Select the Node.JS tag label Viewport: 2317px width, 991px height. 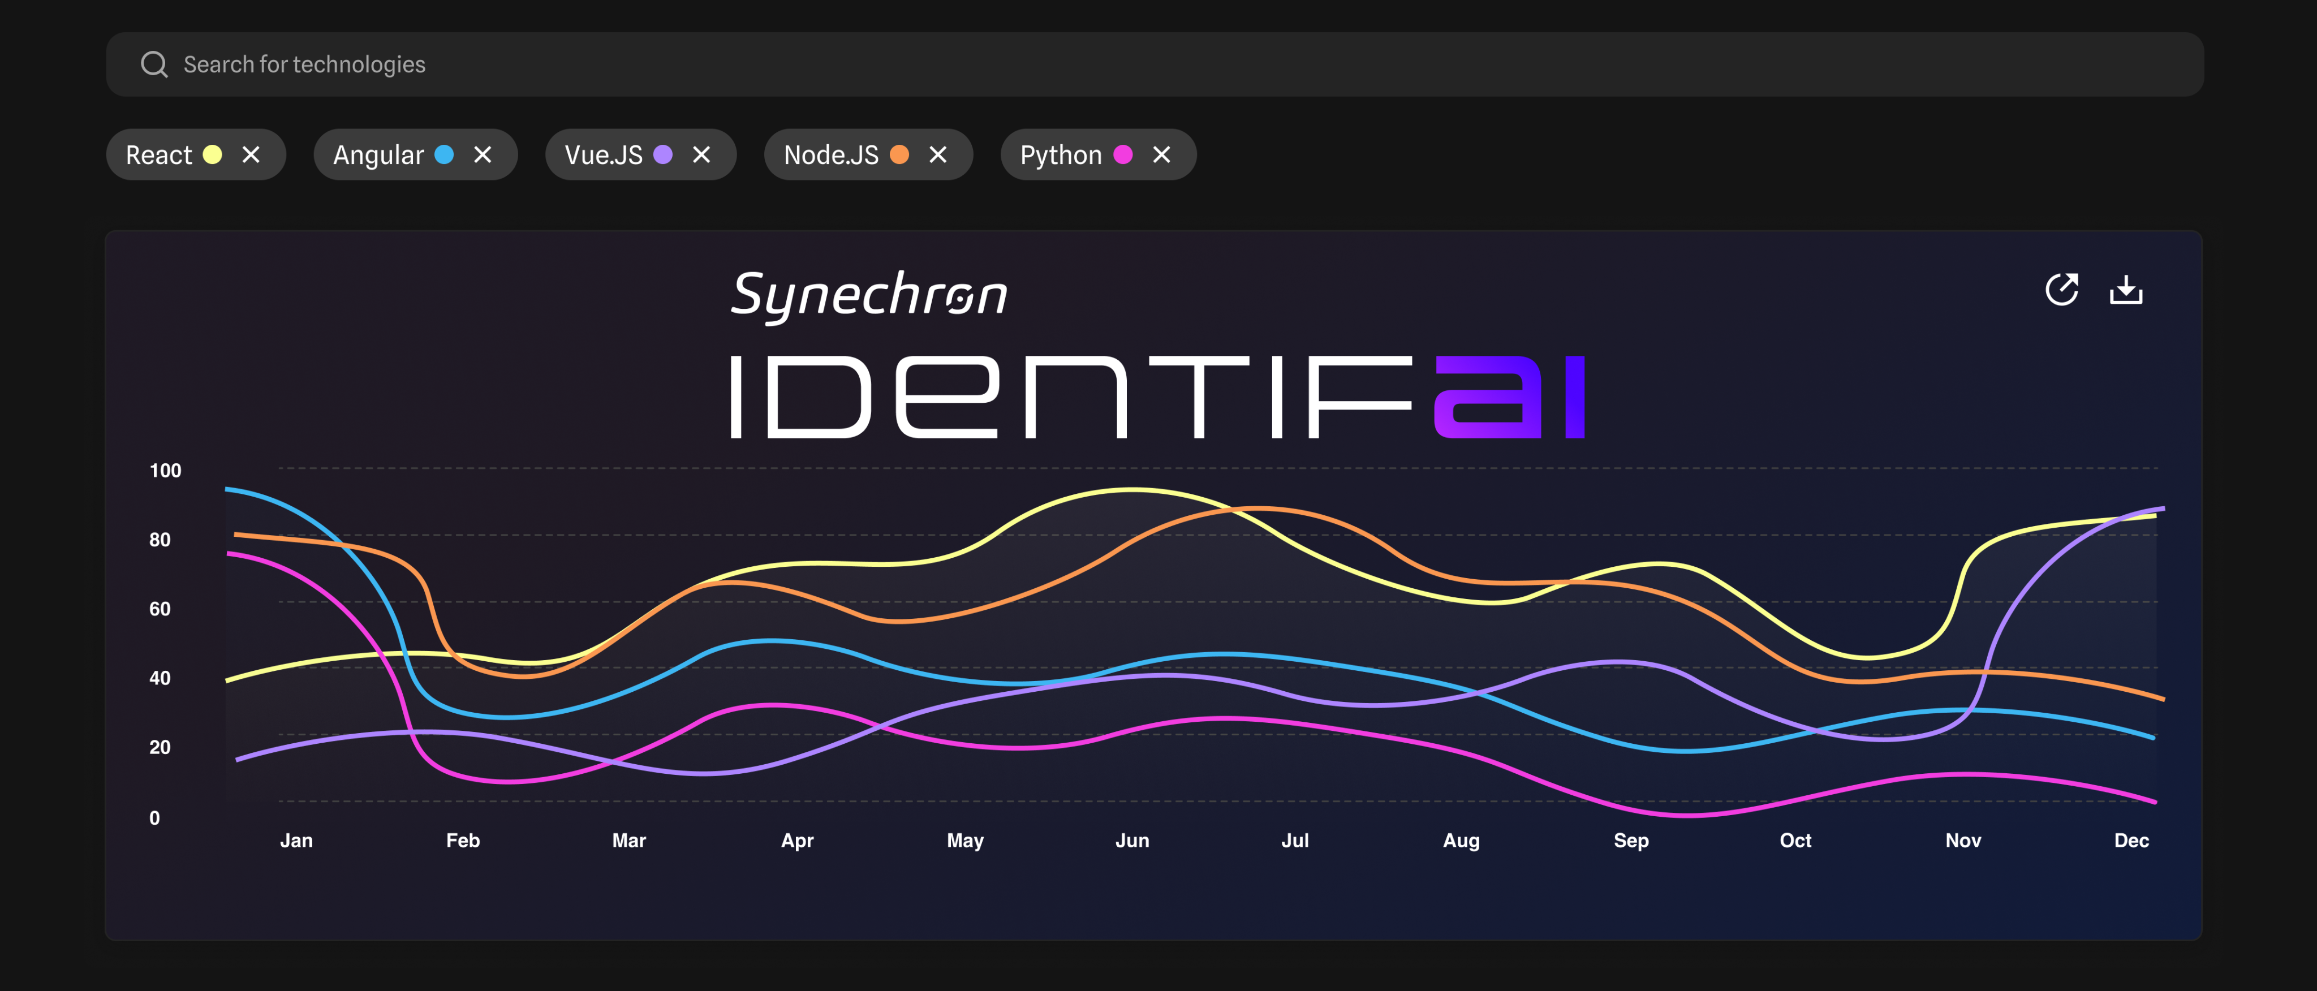tap(831, 154)
